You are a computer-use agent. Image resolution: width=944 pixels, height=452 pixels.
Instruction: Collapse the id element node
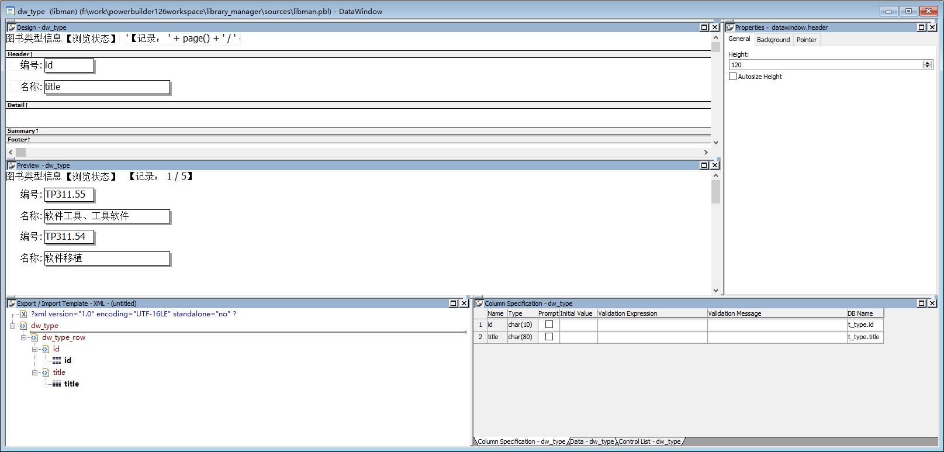(x=34, y=349)
